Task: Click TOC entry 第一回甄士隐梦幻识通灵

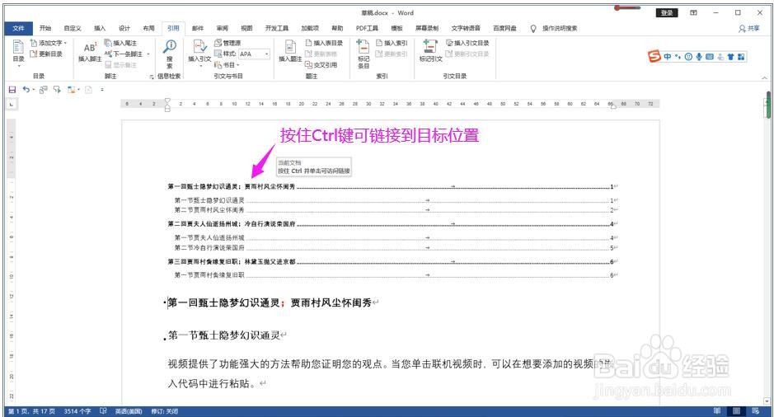Action: pyautogui.click(x=392, y=186)
